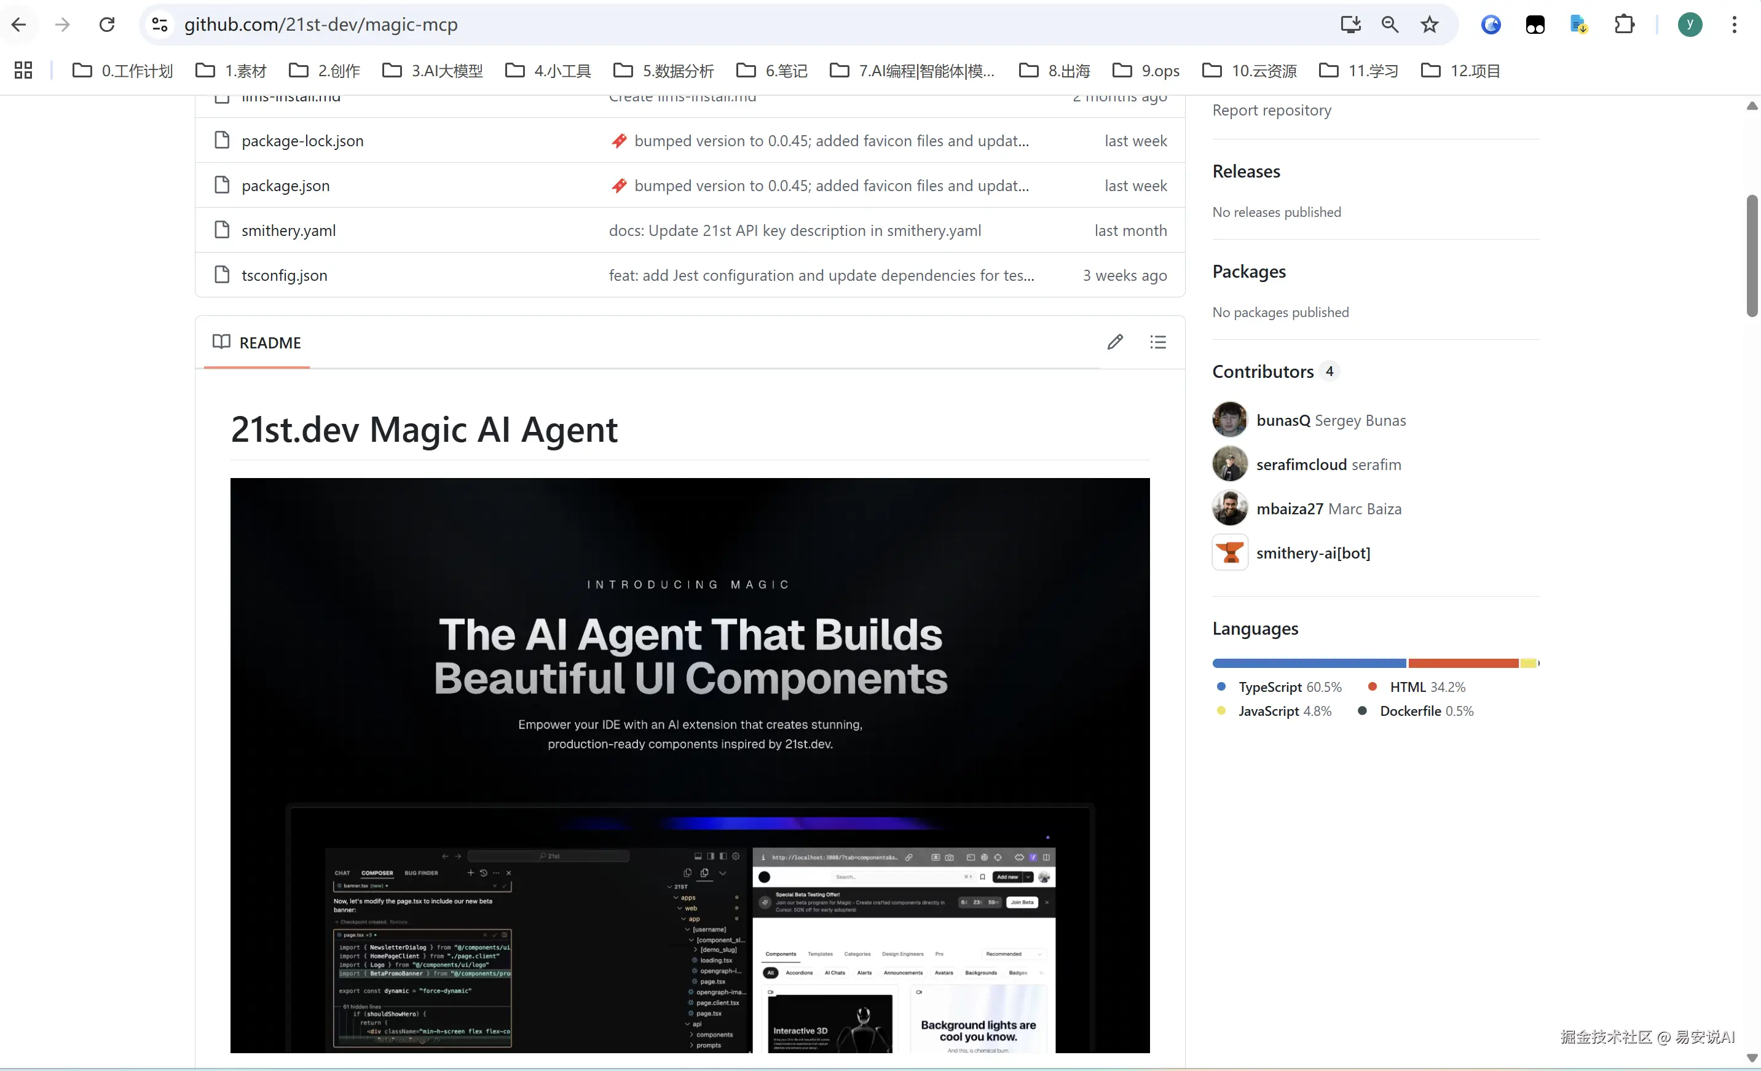Viewport: 1761px width, 1071px height.
Task: Open the README outline list icon
Action: [1158, 342]
